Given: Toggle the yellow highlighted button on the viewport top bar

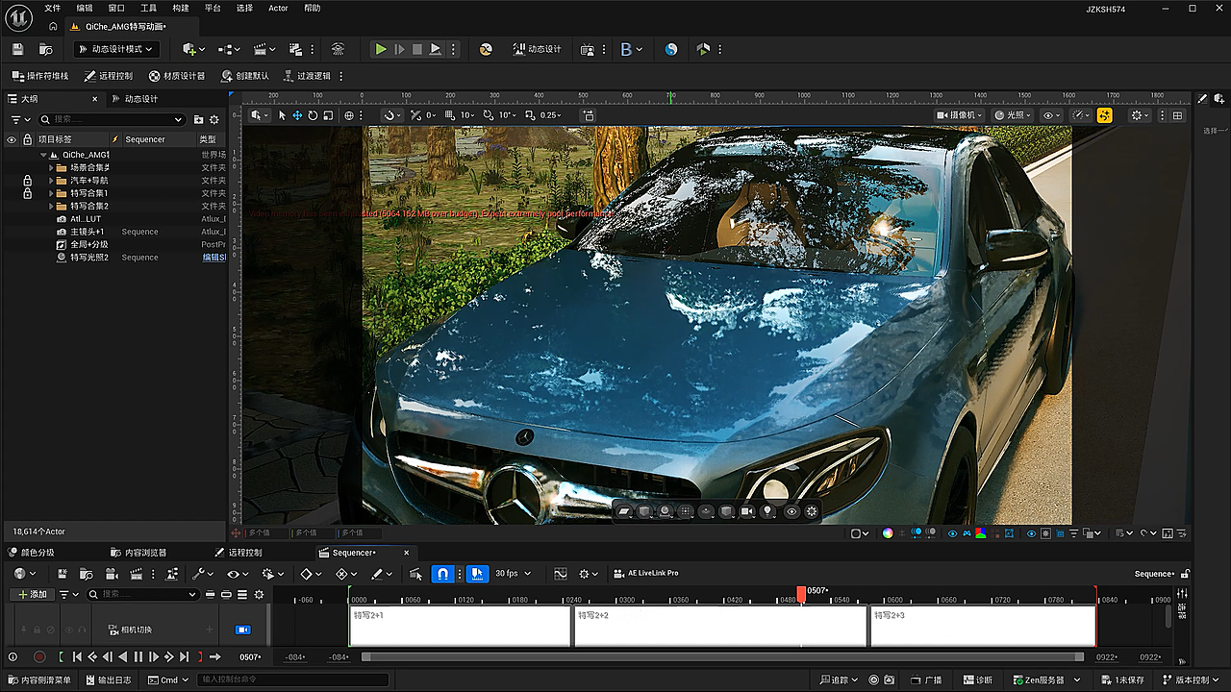Looking at the screenshot, I should click(1104, 115).
